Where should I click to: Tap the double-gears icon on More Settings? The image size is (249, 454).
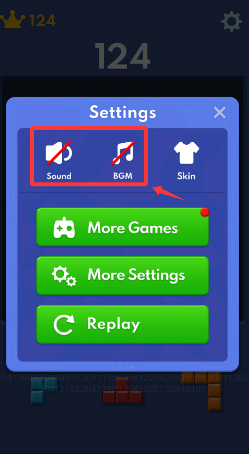tap(64, 276)
